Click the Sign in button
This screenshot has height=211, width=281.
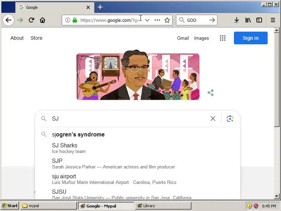[250, 38]
